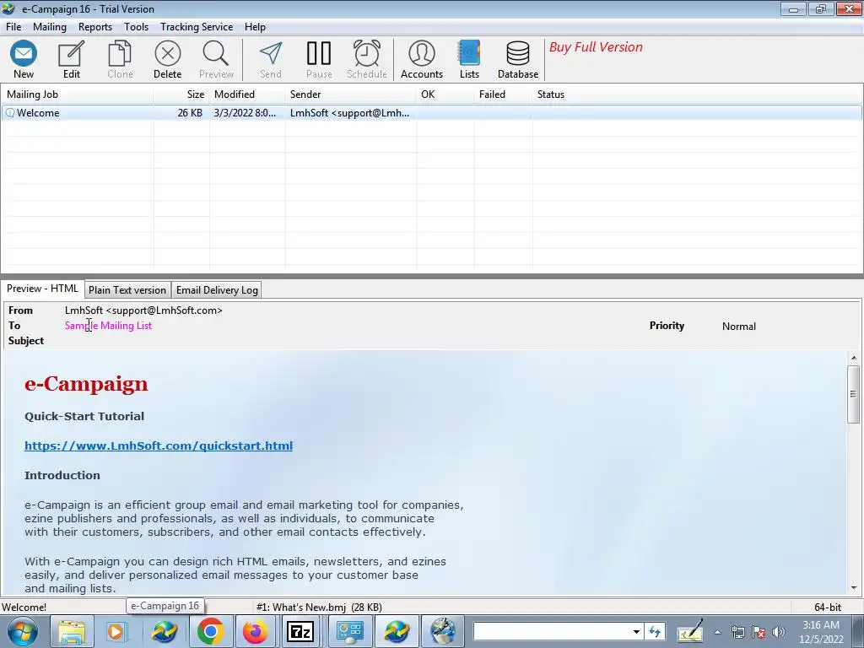Open the pen input panel tray icon
The height and width of the screenshot is (648, 864).
click(690, 632)
